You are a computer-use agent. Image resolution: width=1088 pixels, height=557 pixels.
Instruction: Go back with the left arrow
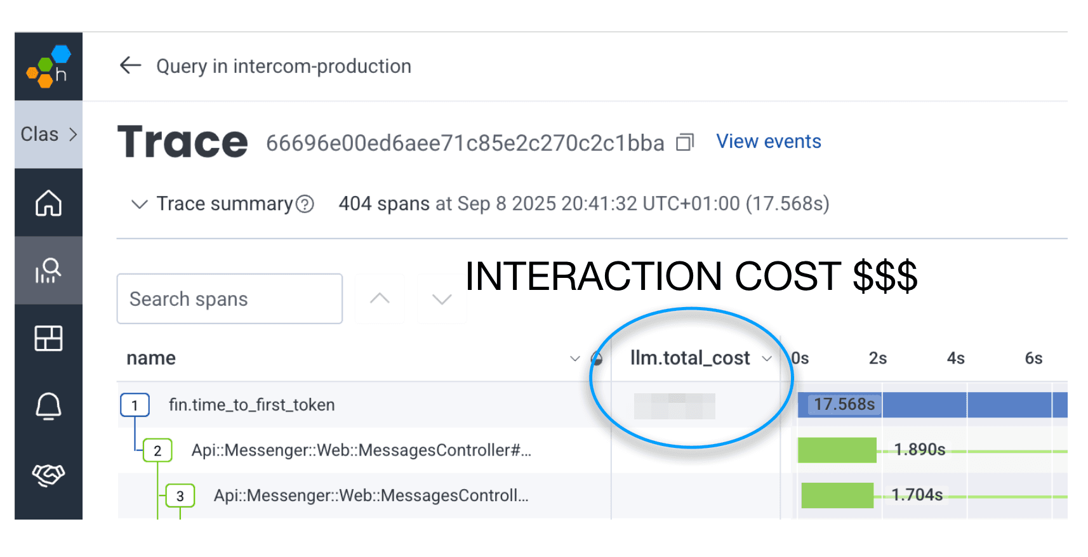click(x=130, y=65)
